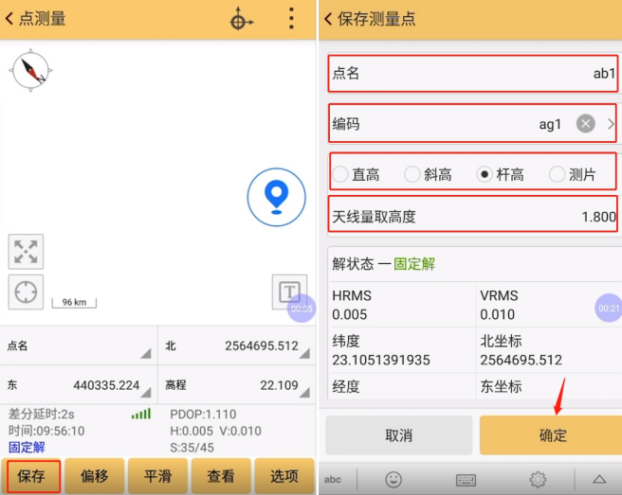This screenshot has width=622, height=495.
Task: Clear the code field with X icon
Action: tap(586, 124)
